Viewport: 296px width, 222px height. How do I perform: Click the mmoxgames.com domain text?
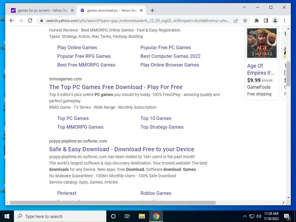(65, 79)
